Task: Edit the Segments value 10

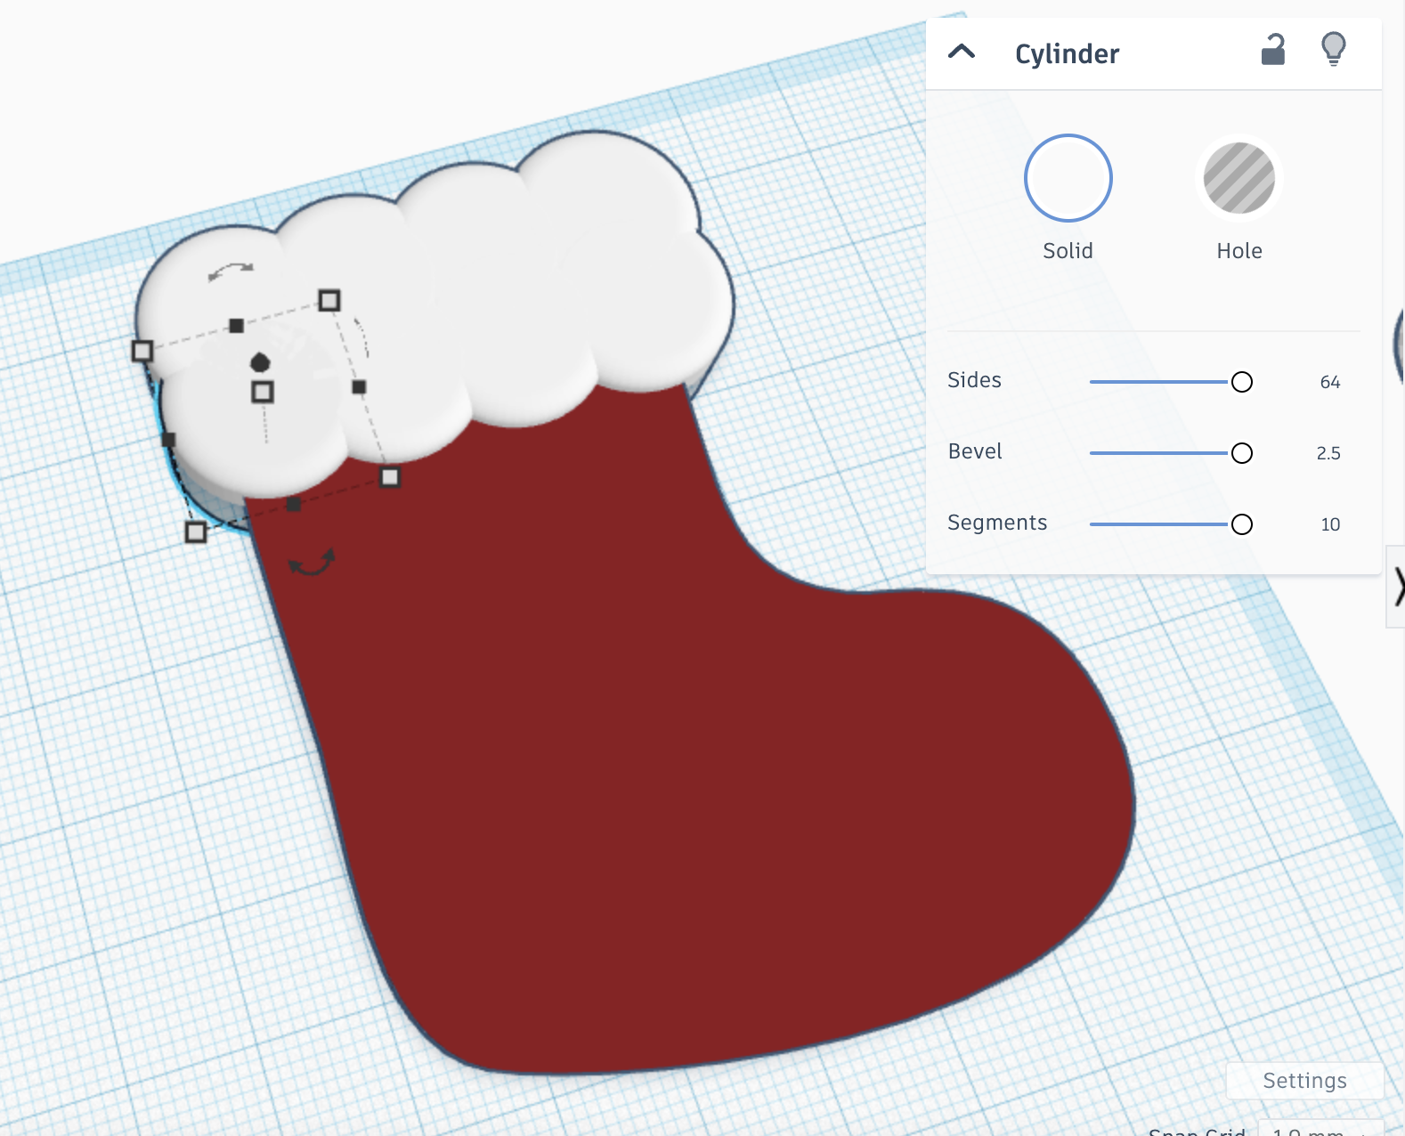Action: click(x=1330, y=524)
